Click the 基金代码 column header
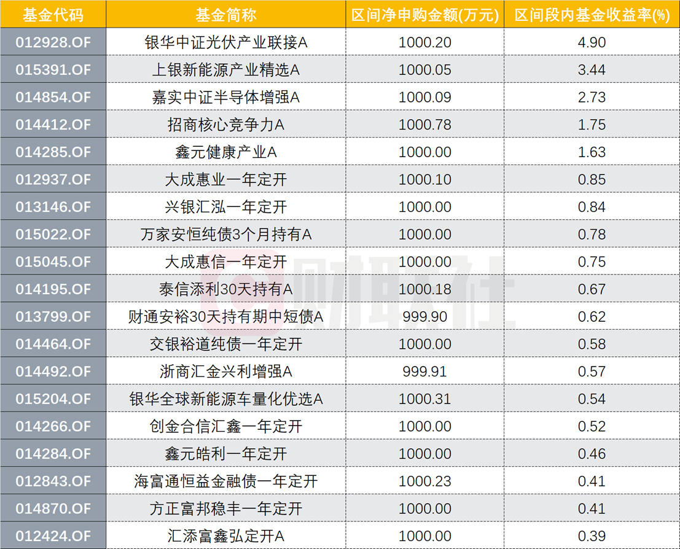Viewport: 680px width, 549px height. 53,15
